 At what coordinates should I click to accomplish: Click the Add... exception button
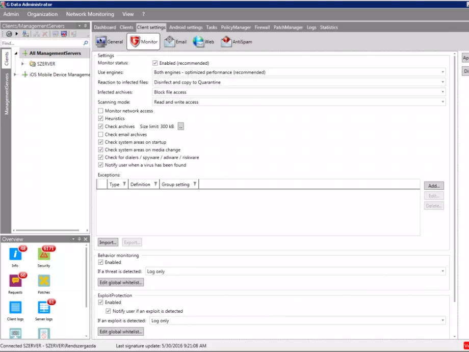434,186
